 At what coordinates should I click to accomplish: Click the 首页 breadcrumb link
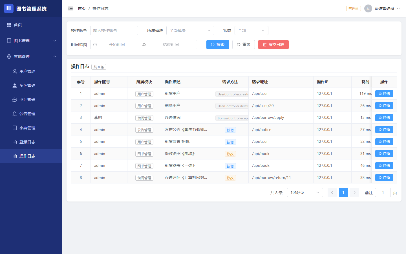(x=82, y=8)
